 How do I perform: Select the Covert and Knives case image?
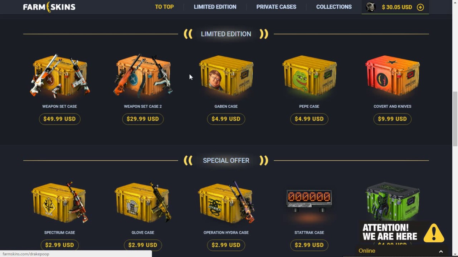(x=392, y=76)
